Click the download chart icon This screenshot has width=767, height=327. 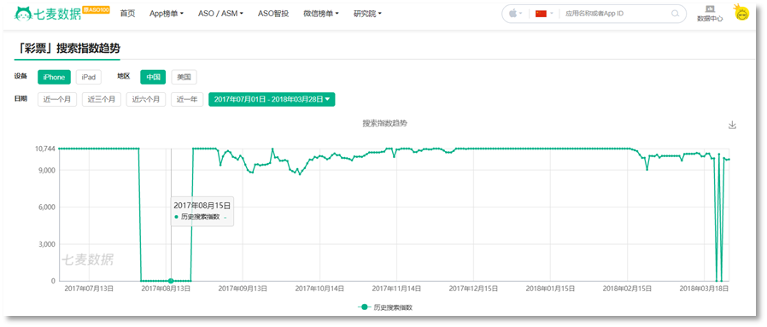732,125
